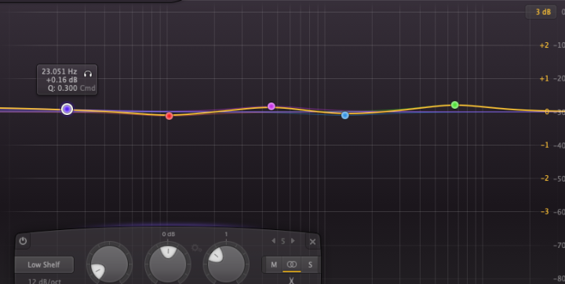Click the 23.051 Hz frequency readout
Viewport: 565px width, 284px height.
click(x=60, y=71)
